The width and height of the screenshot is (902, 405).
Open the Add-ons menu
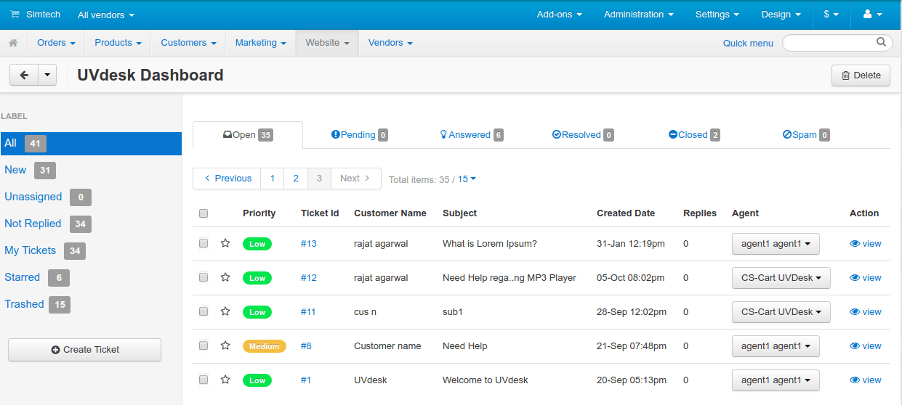559,15
